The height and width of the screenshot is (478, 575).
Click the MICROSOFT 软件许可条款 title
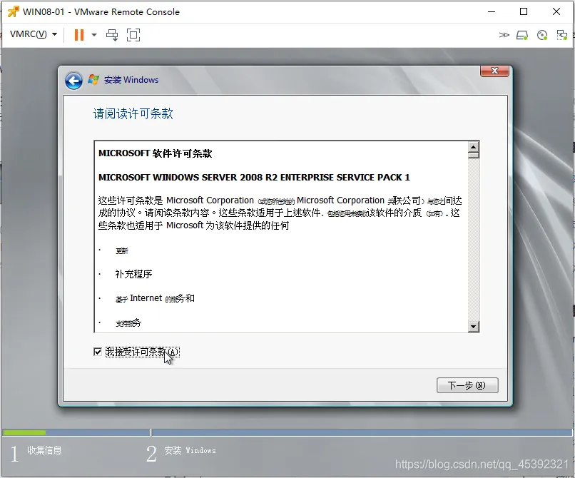pyautogui.click(x=155, y=153)
